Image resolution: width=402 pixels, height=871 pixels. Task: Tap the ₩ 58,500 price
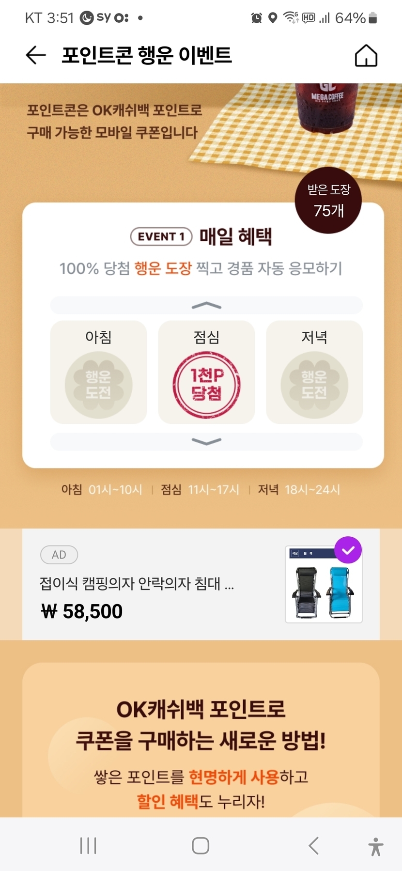coord(82,611)
